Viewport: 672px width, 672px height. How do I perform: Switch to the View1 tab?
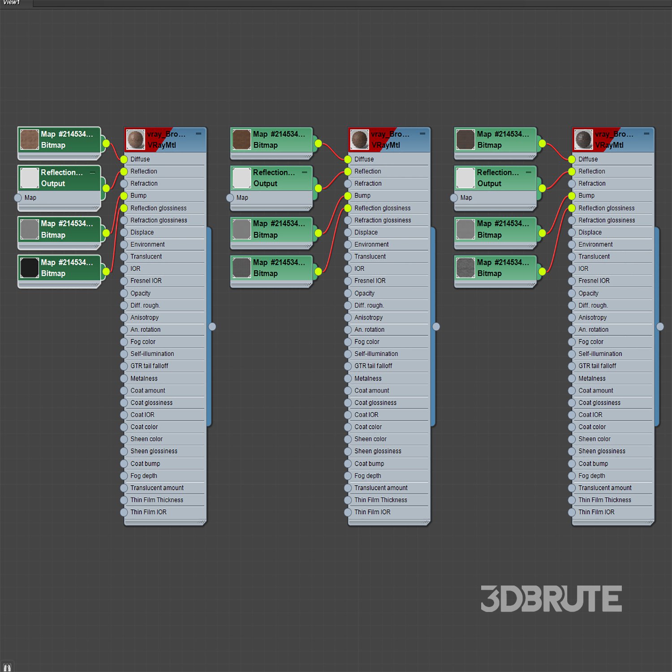[12, 3]
